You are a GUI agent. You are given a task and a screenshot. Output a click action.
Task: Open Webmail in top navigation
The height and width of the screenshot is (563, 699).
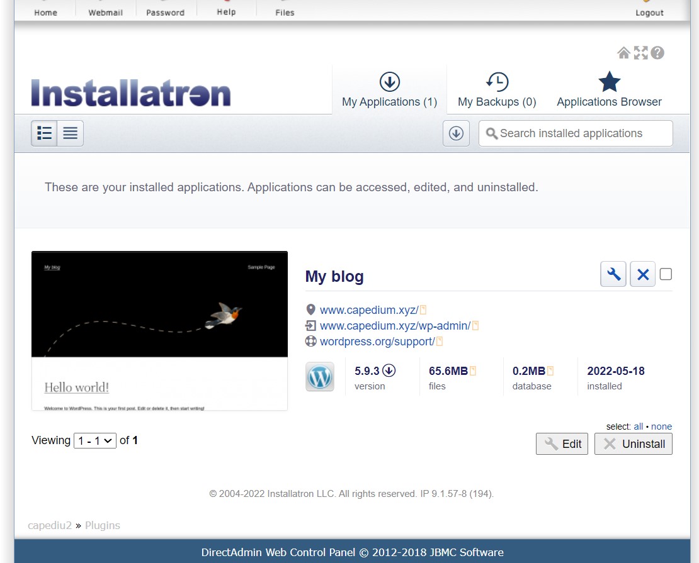[x=105, y=12]
